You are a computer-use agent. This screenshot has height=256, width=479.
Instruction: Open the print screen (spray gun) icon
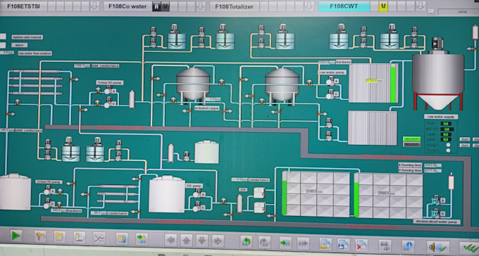pos(40,236)
